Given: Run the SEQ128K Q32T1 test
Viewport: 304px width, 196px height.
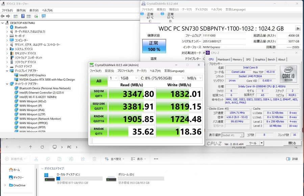Looking at the screenshot, I should point(99,106).
